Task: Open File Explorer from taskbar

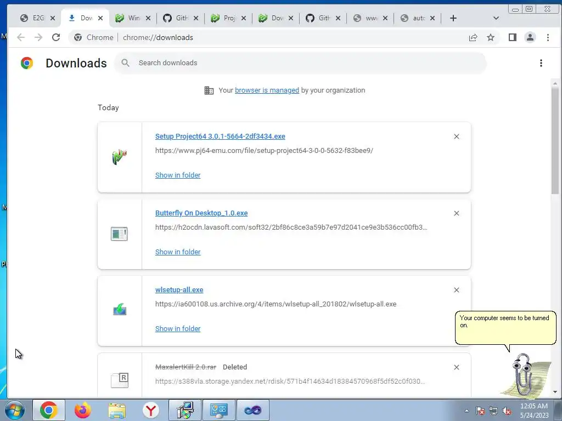Action: [117, 410]
